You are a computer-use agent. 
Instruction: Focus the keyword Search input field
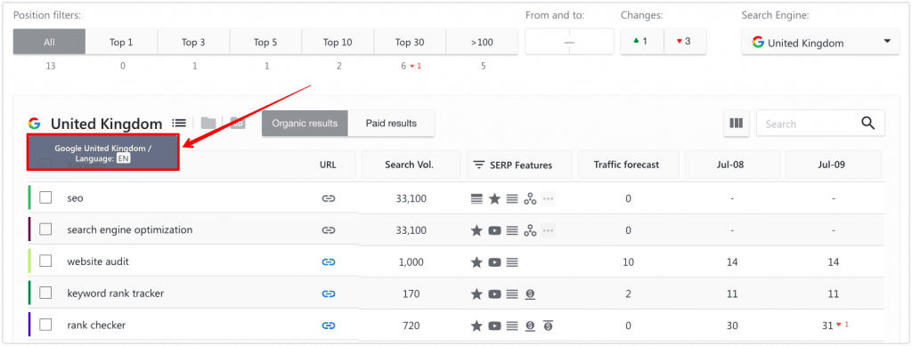(x=809, y=124)
